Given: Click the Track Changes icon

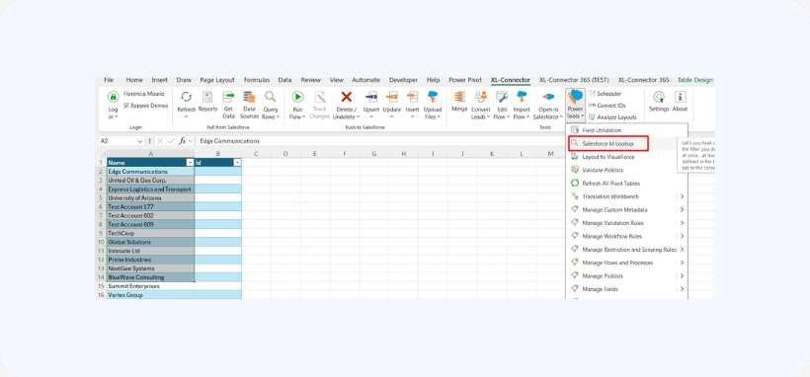Looking at the screenshot, I should point(320,97).
